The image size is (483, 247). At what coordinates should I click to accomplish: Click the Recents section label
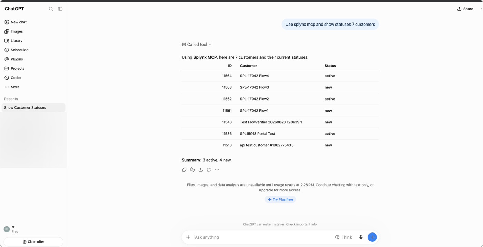pos(11,99)
